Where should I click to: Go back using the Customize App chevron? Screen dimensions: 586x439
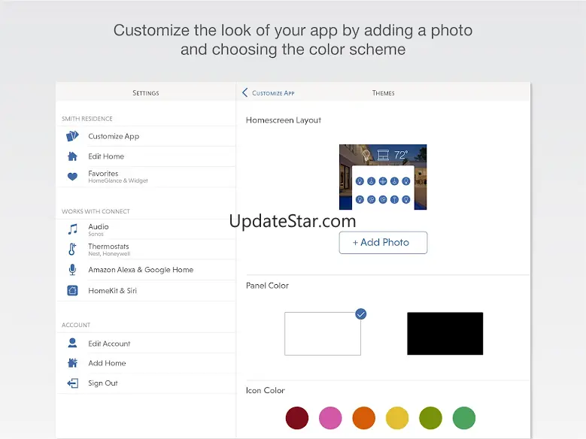pos(245,92)
